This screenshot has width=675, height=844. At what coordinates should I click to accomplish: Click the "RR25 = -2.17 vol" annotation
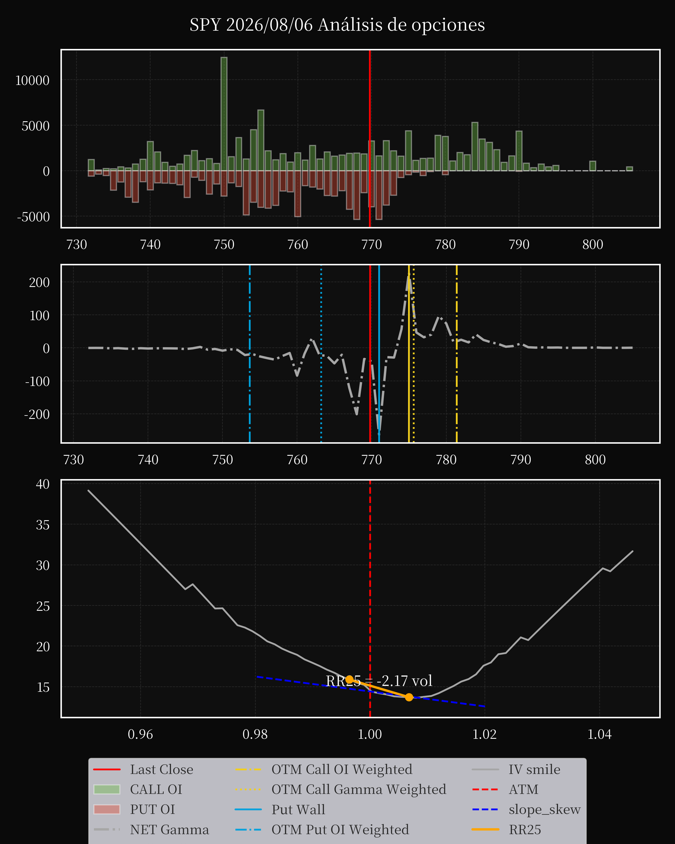point(379,681)
